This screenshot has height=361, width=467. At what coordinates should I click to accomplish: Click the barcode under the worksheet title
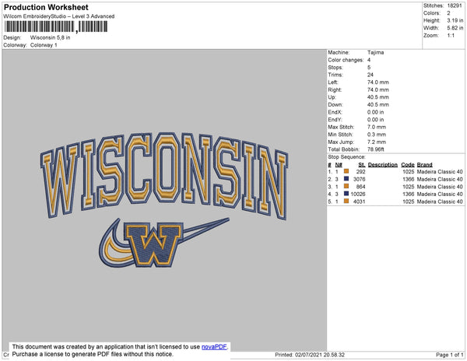click(x=56, y=26)
